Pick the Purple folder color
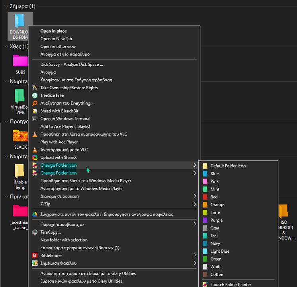The width and height of the screenshot is (297, 287). click(238, 220)
